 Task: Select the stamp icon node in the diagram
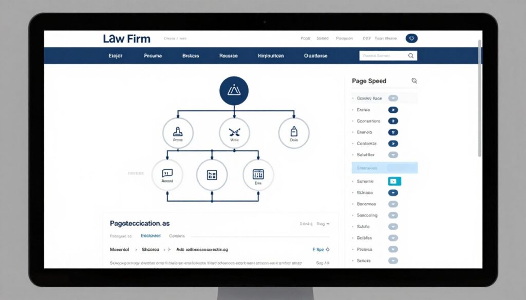pos(178,133)
